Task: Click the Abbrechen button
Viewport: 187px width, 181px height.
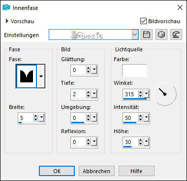Action: point(96,171)
